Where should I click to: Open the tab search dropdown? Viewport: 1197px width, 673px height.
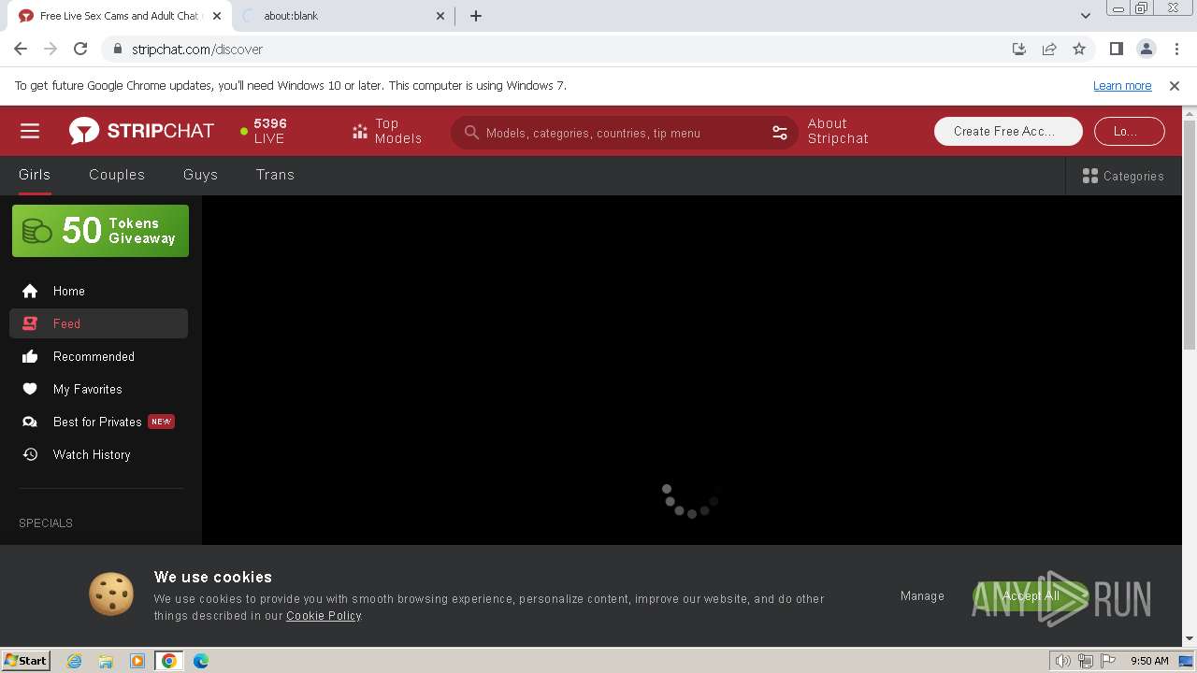(x=1085, y=16)
